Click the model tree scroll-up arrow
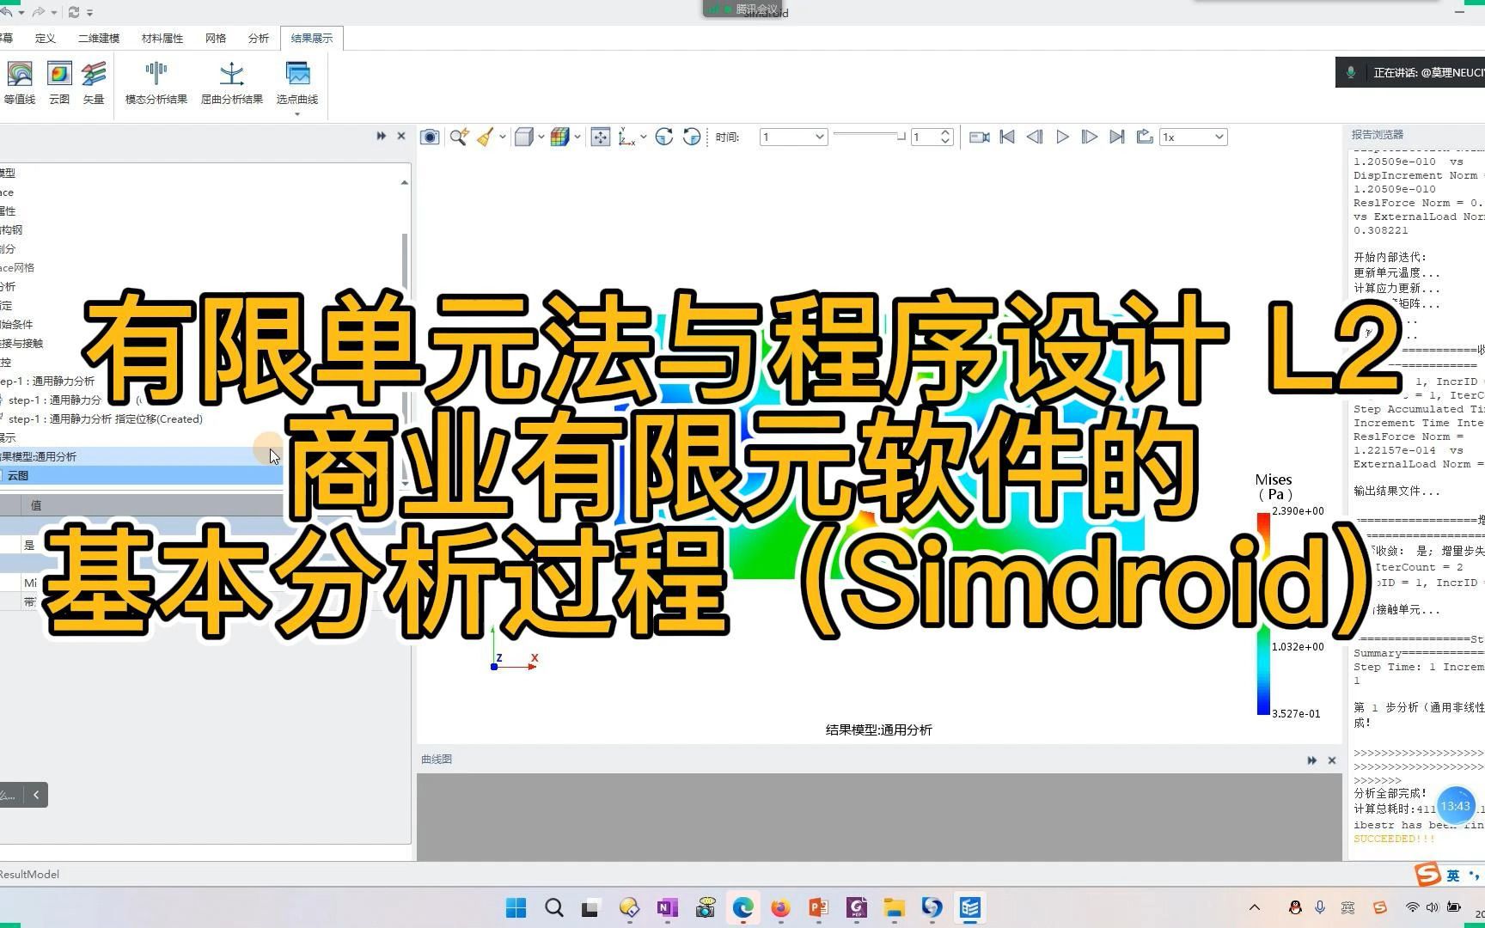Image resolution: width=1485 pixels, height=928 pixels. point(405,182)
